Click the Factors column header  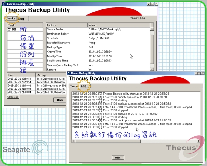[x=67, y=25]
